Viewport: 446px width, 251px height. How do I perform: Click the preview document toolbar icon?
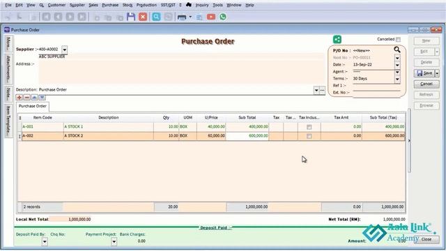199,17
